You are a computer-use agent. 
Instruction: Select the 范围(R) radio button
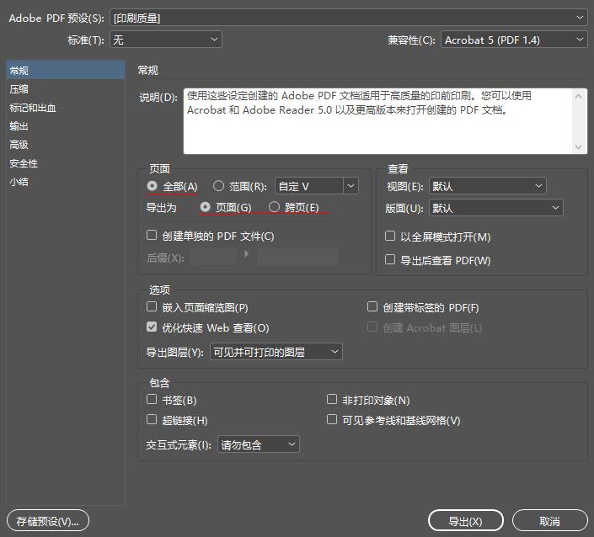click(x=218, y=186)
